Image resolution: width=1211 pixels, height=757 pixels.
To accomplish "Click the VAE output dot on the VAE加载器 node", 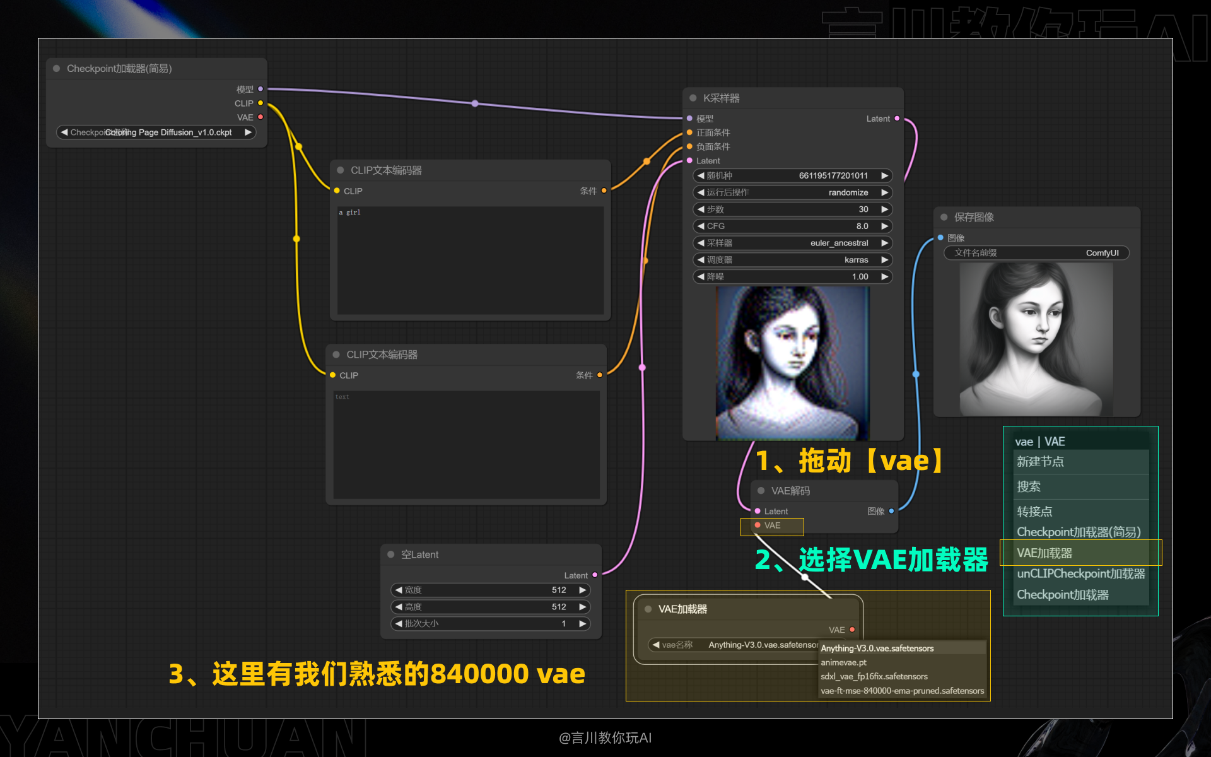I will point(851,630).
